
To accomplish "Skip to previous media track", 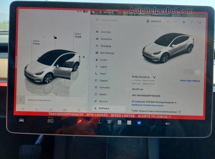I will [x=23, y=109].
